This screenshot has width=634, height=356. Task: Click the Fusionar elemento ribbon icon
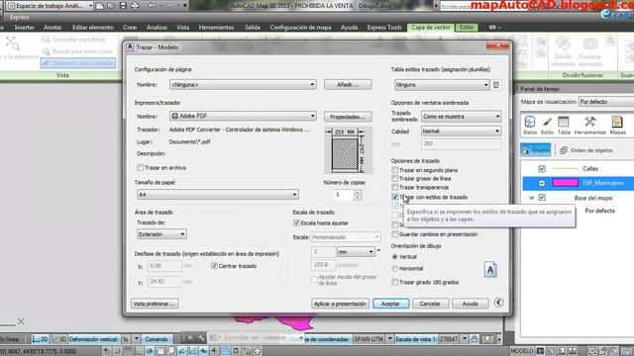590,51
